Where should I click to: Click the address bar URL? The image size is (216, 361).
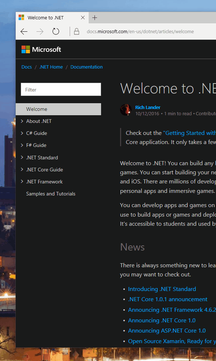coord(140,31)
